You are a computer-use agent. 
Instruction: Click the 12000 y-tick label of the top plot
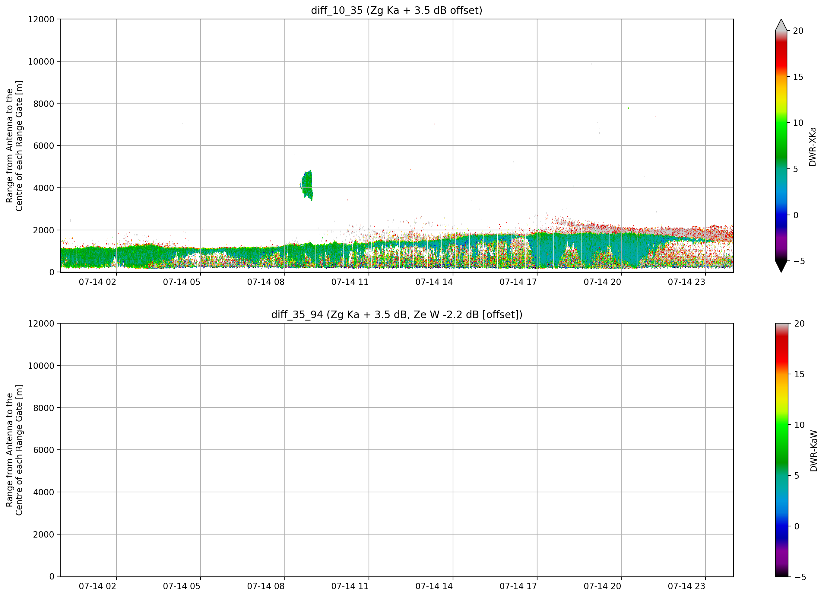point(41,19)
